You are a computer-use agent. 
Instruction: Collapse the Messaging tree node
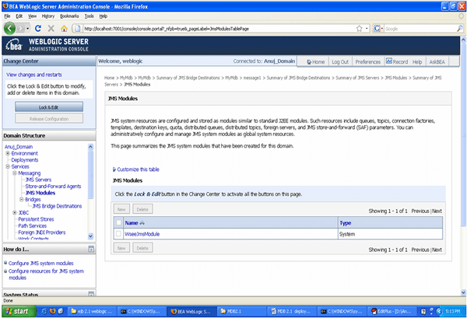(x=15, y=173)
